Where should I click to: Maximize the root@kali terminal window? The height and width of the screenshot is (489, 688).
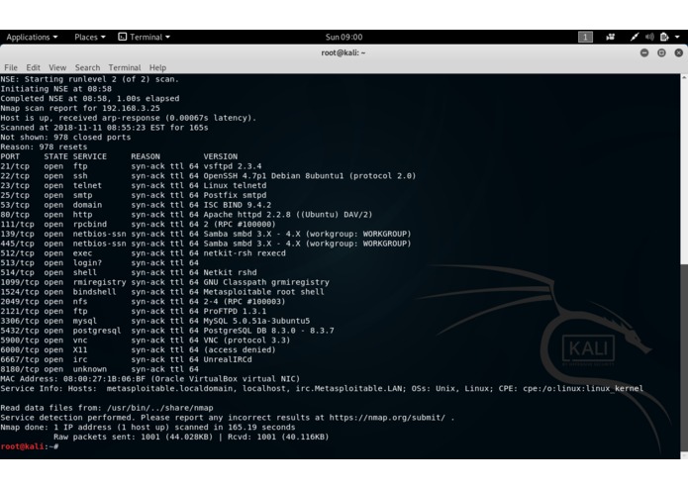pyautogui.click(x=661, y=52)
